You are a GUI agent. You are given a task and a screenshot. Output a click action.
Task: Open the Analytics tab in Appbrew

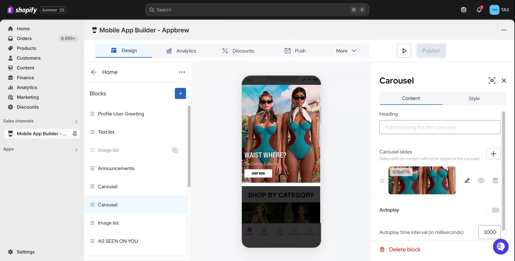click(181, 51)
